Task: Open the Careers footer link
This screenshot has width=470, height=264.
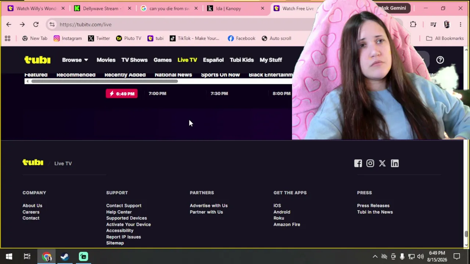Action: 31,212
